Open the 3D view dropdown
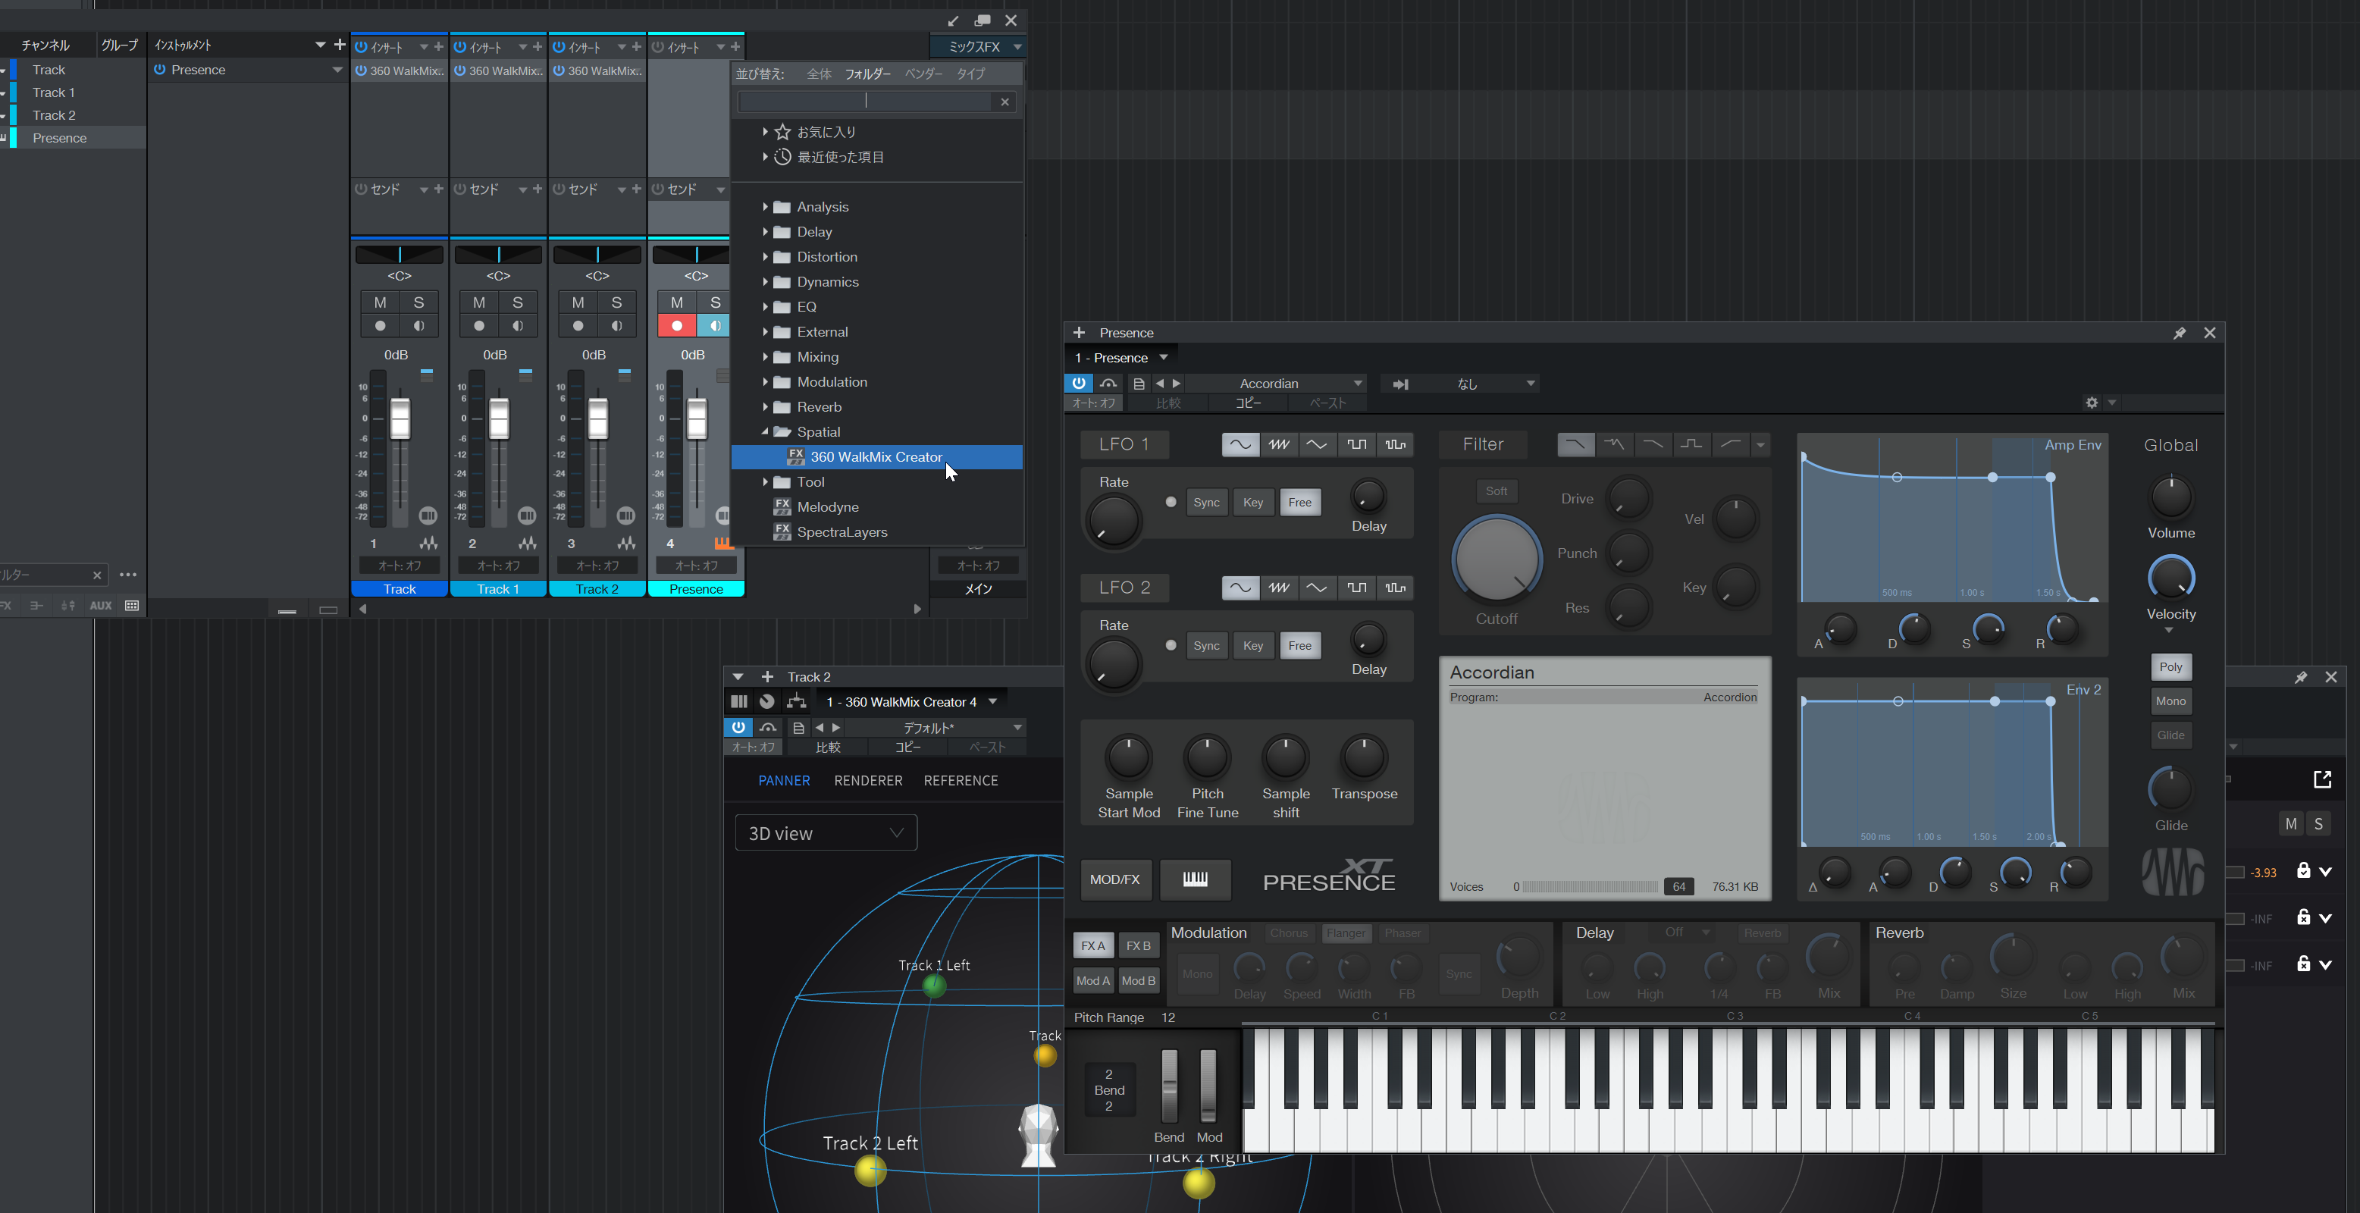This screenshot has width=2360, height=1213. click(826, 832)
